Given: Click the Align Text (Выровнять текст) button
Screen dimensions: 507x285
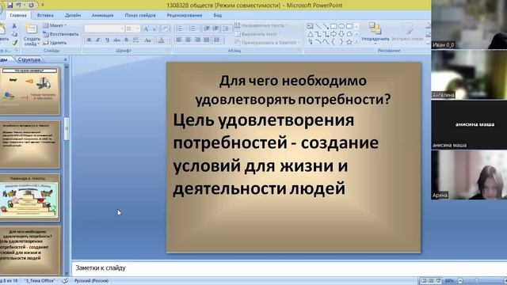Looking at the screenshot, I should coord(256,34).
